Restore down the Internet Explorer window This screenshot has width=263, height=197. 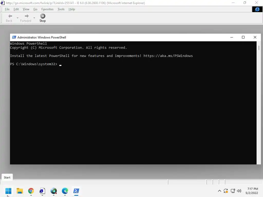tap(245, 3)
